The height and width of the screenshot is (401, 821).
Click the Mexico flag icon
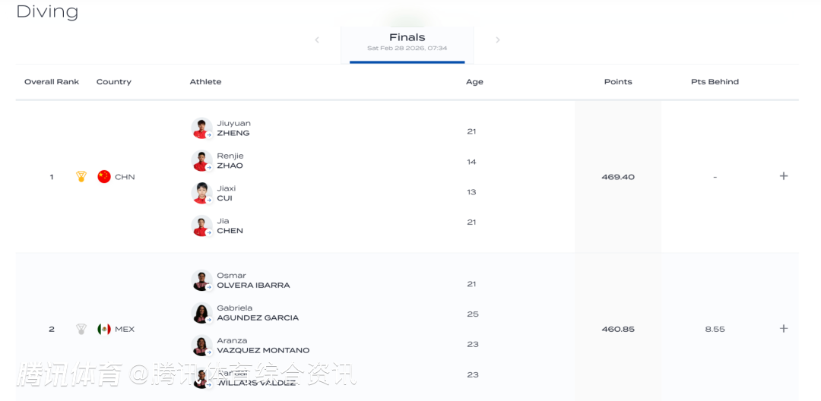tap(104, 329)
